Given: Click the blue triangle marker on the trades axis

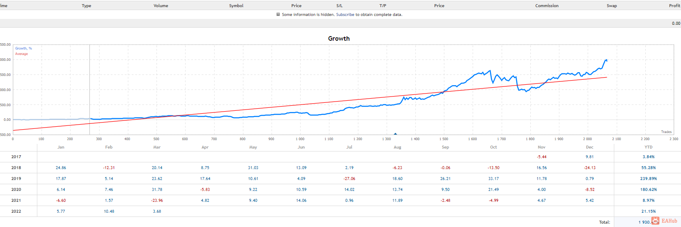Looking at the screenshot, I should coord(395,134).
